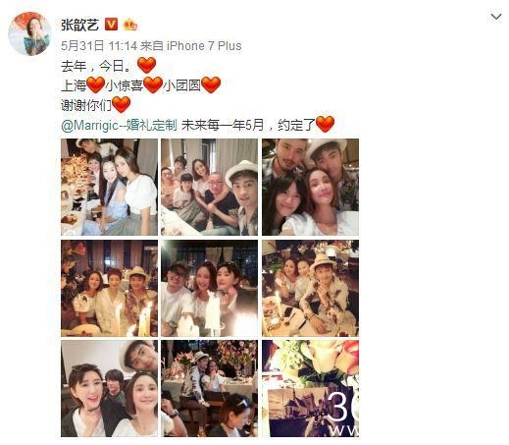Open the 张歆艺 username link
The width and height of the screenshot is (509, 445).
coord(79,25)
